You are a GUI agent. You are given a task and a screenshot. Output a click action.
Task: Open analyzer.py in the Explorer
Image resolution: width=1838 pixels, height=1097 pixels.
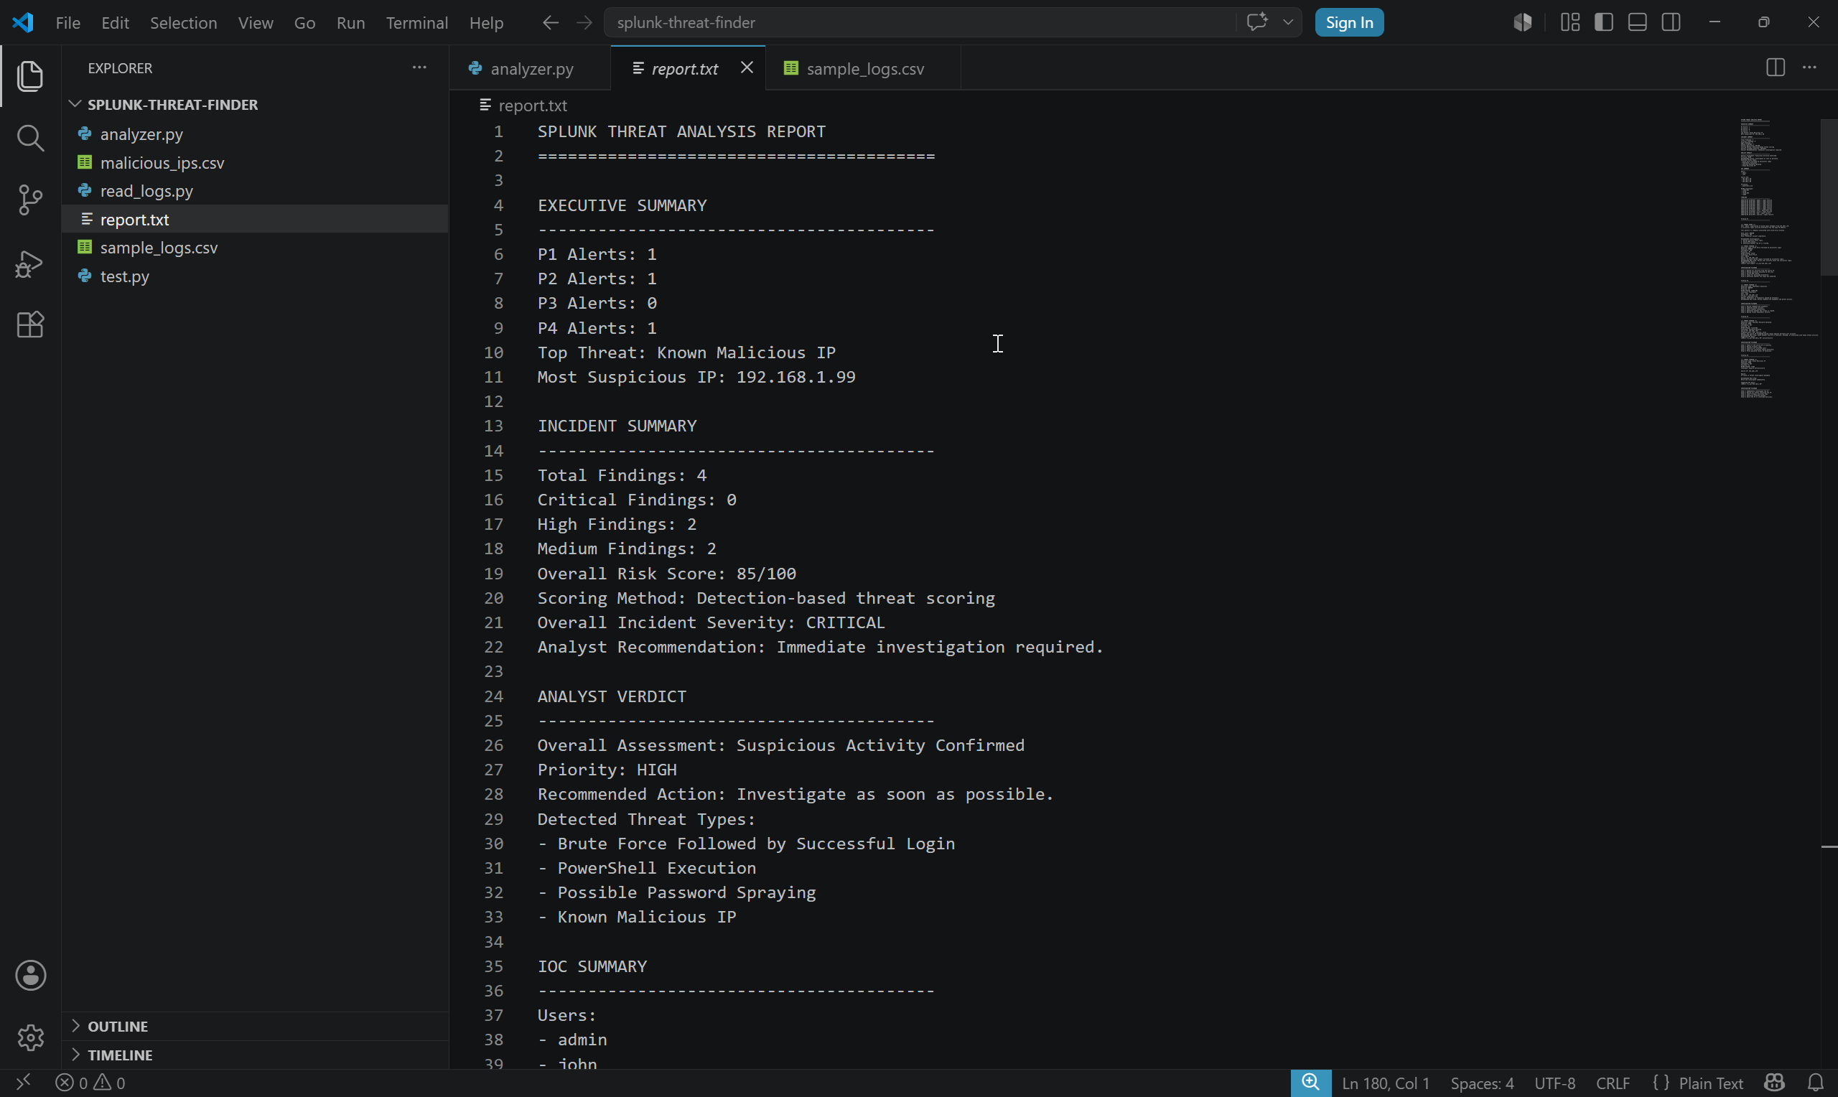click(256, 134)
